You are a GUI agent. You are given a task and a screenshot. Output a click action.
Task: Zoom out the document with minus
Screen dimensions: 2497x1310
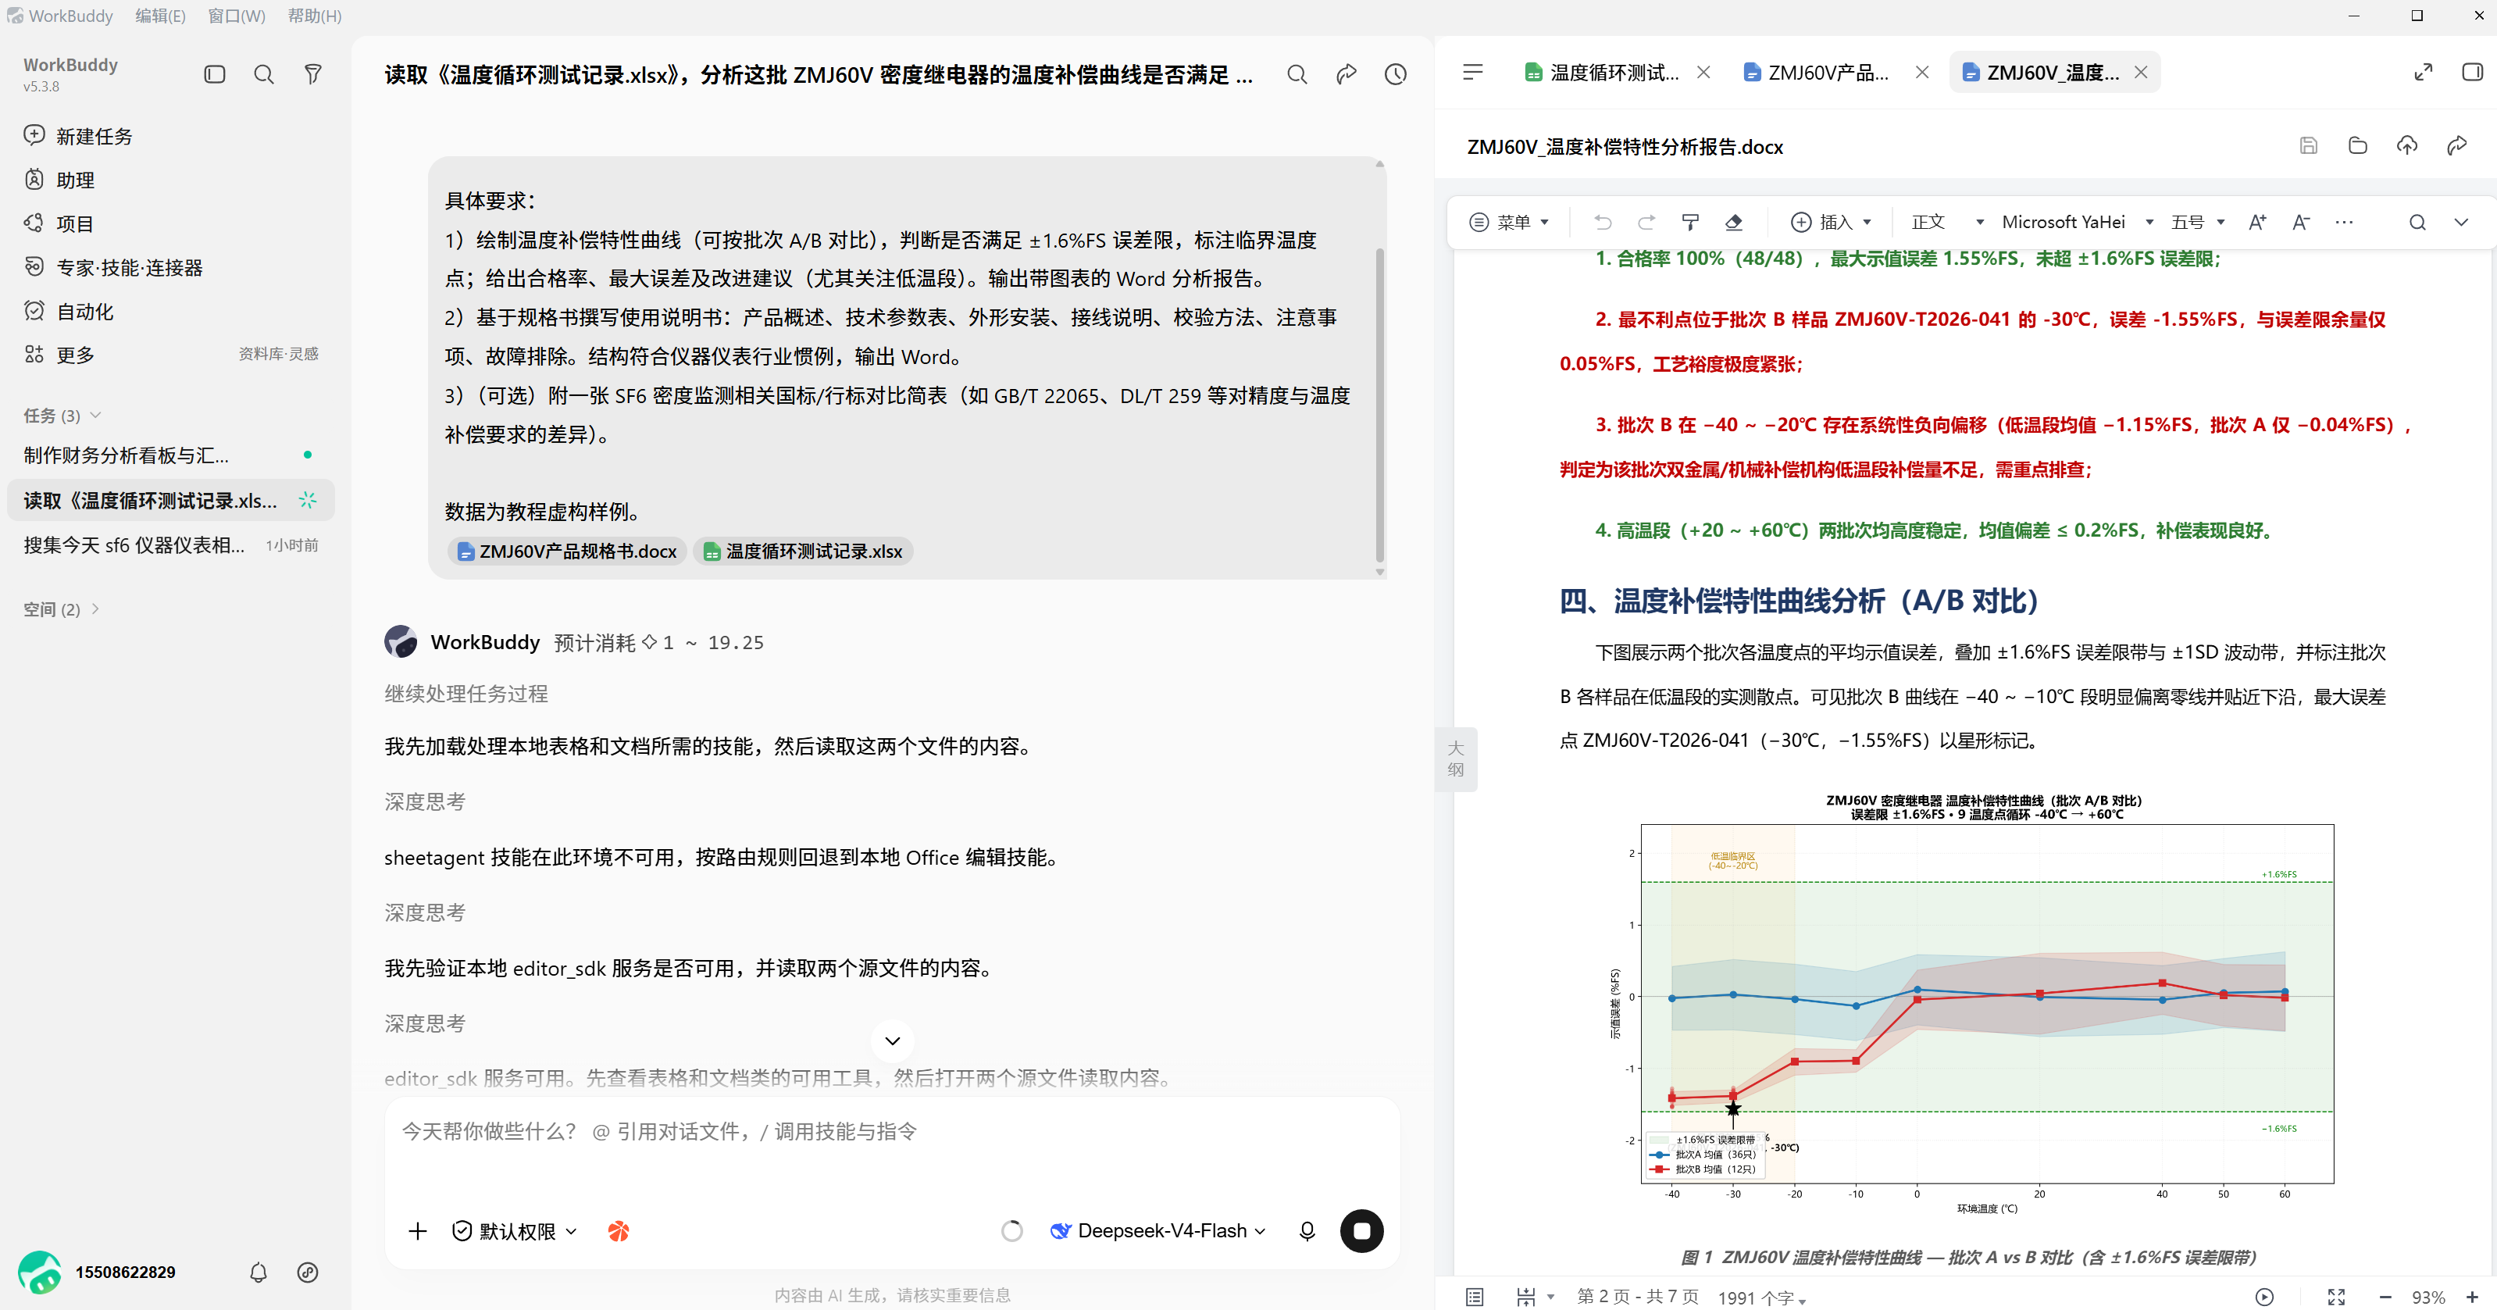click(x=2385, y=1297)
